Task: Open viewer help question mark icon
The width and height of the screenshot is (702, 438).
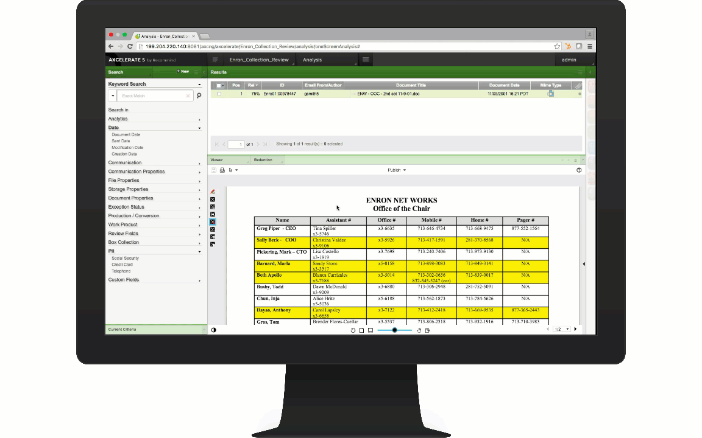Action: pos(579,170)
